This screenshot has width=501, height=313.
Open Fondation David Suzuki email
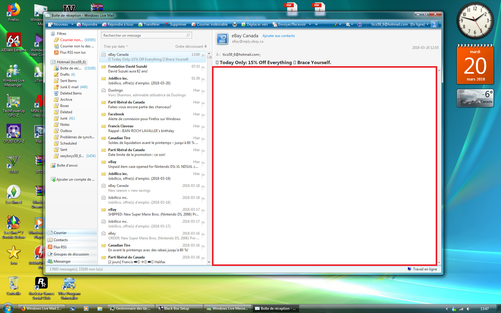153,69
